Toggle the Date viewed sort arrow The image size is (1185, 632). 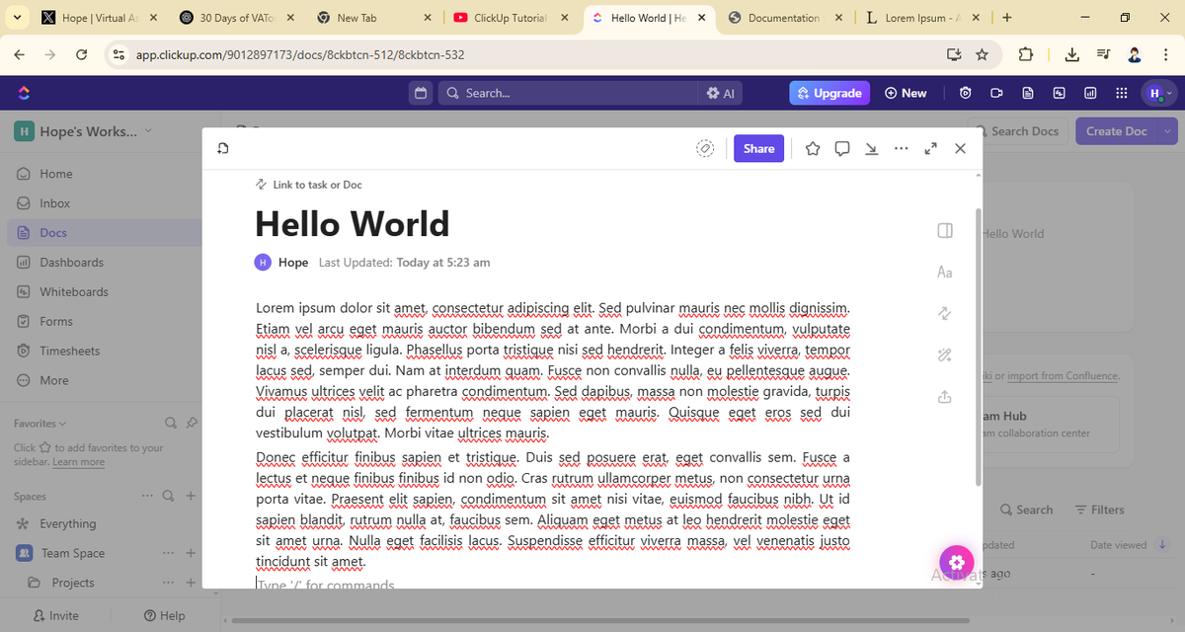pos(1162,545)
